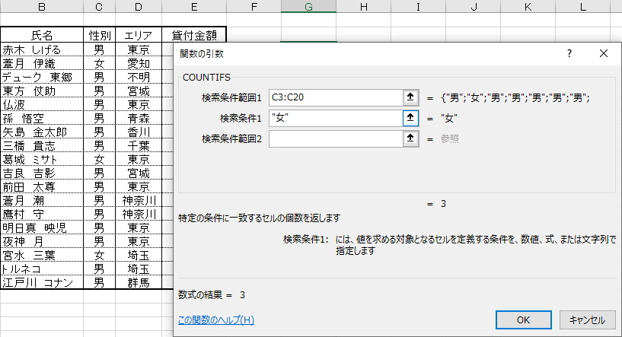Image resolution: width=622 pixels, height=337 pixels.
Task: Click the 検索条件1 input field
Action: 333,118
